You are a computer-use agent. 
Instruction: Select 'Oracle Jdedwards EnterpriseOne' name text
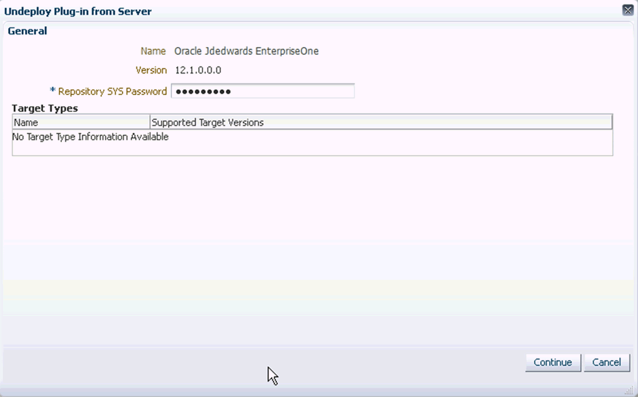247,51
